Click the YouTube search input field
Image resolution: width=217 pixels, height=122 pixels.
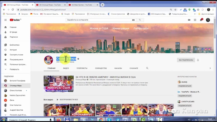tap(99, 20)
